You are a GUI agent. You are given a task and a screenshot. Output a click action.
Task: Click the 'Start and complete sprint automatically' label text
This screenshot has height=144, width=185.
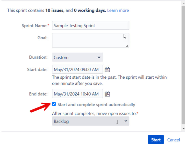(96, 105)
